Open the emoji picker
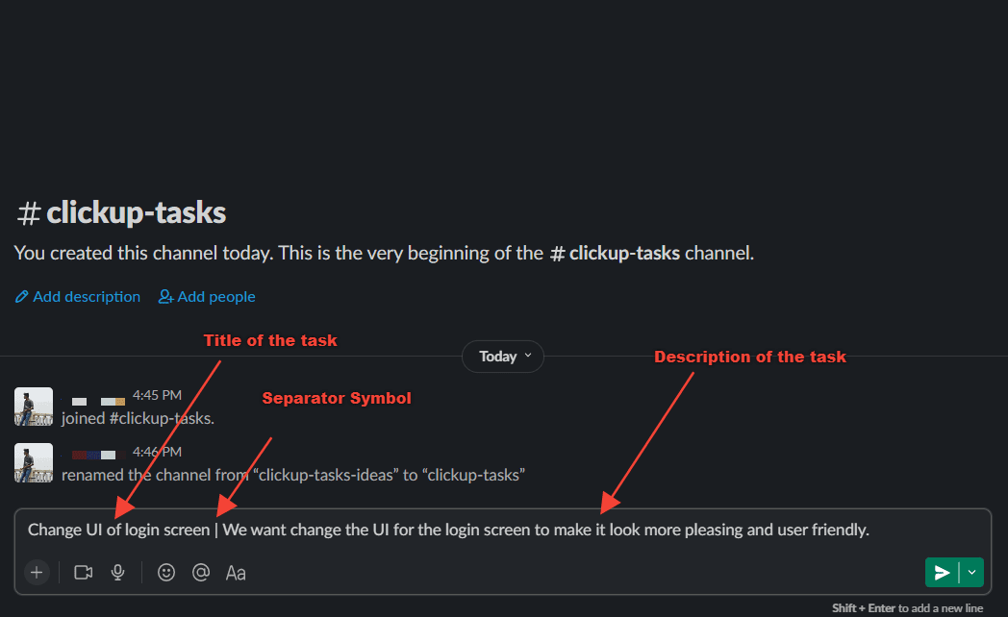The image size is (1008, 617). coord(166,572)
